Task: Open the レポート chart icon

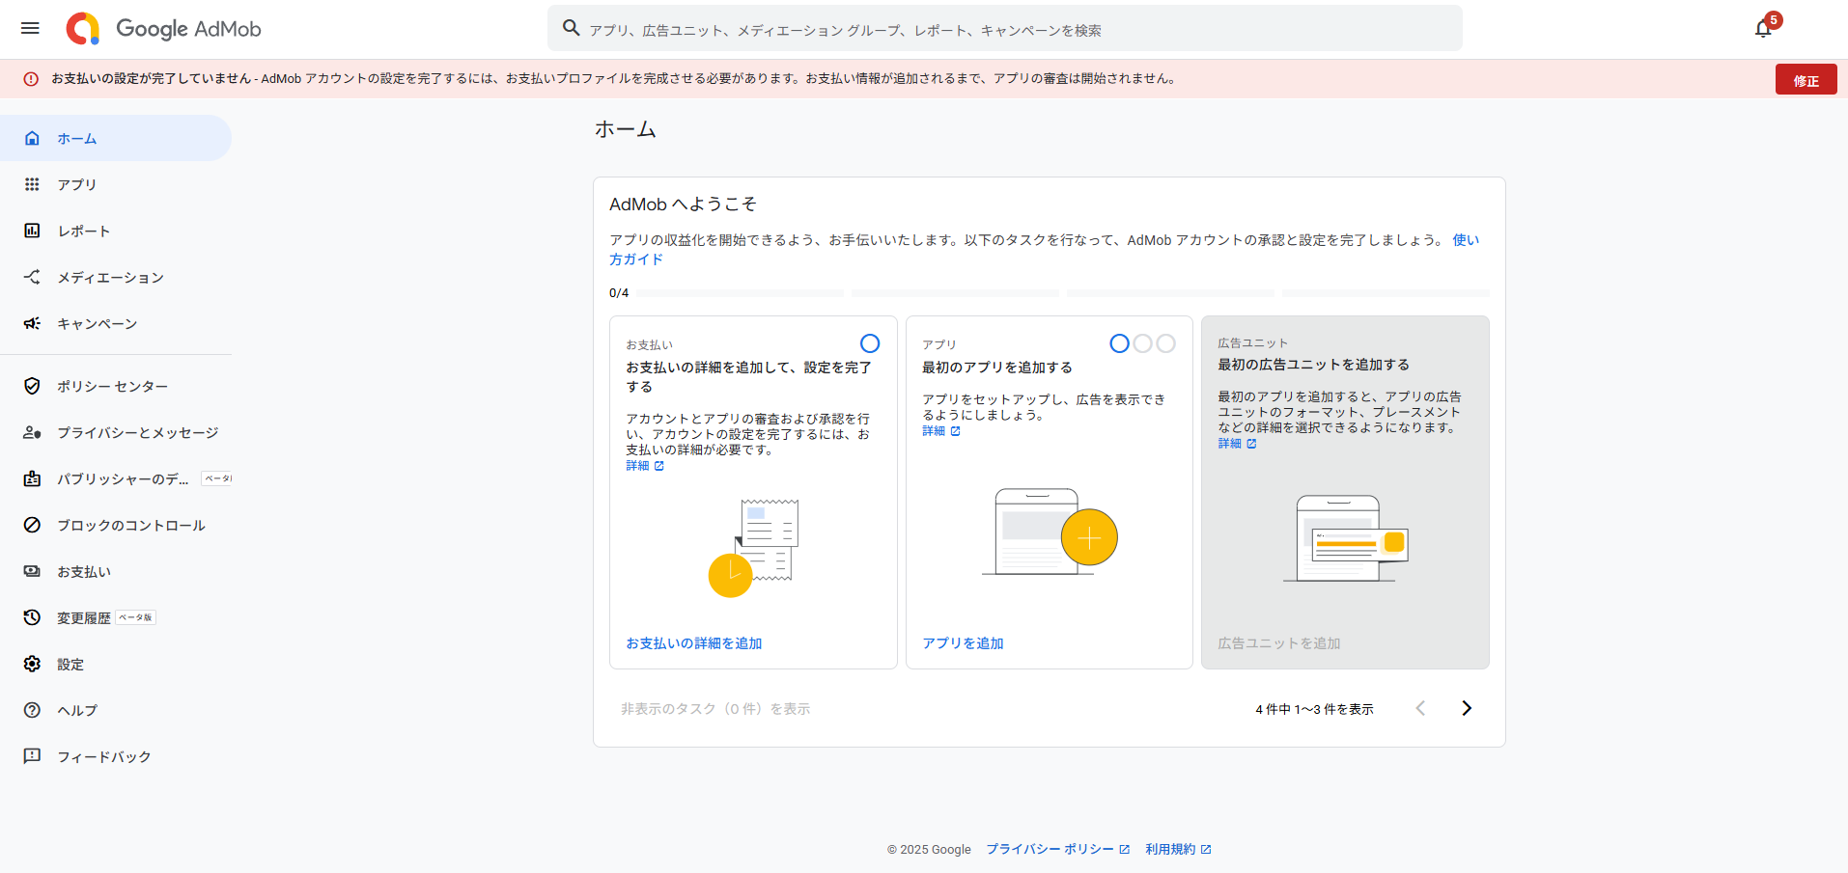Action: [32, 231]
